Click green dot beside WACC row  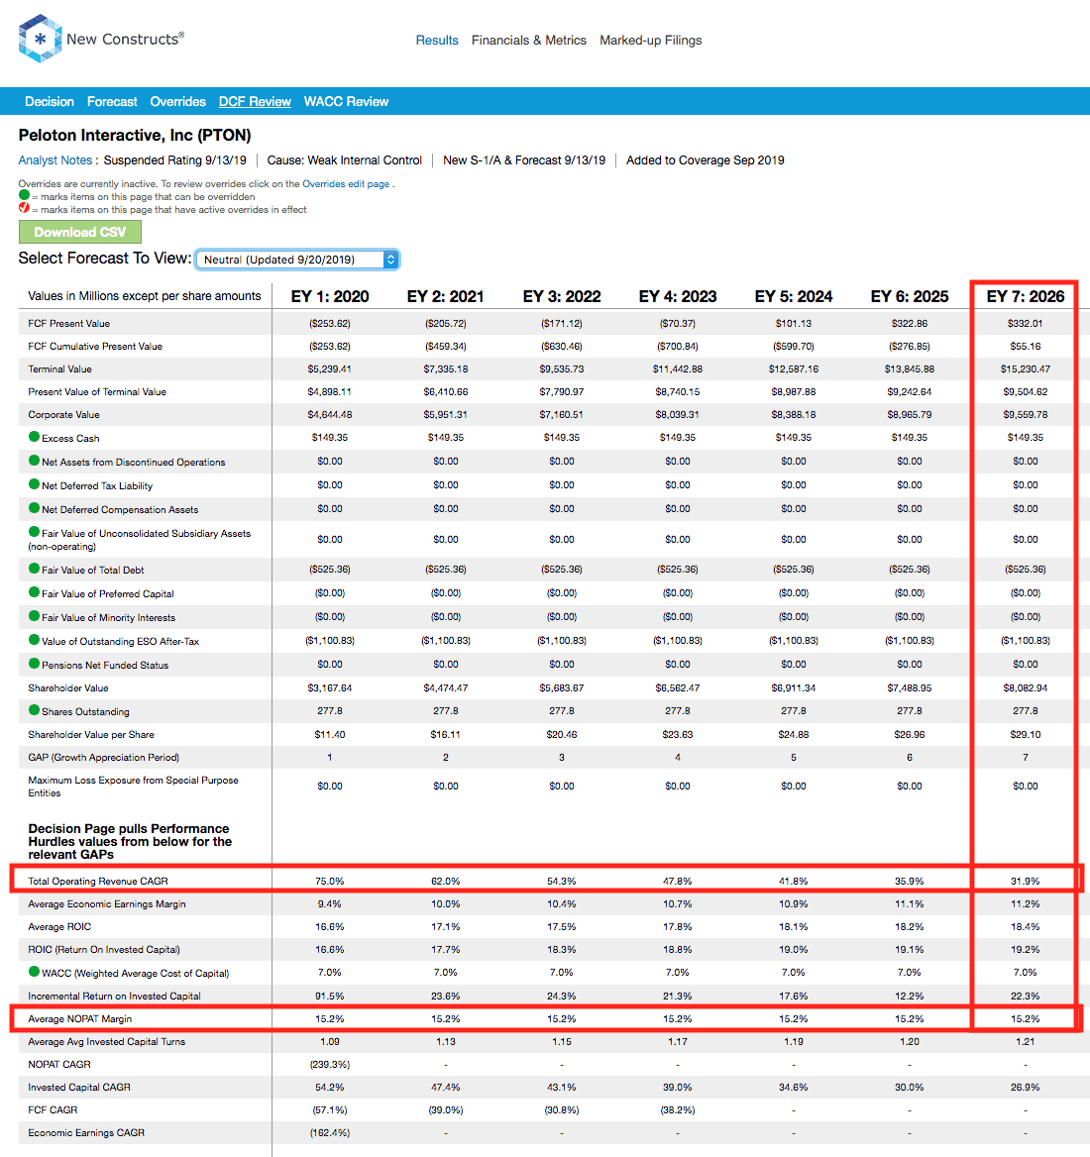point(34,972)
